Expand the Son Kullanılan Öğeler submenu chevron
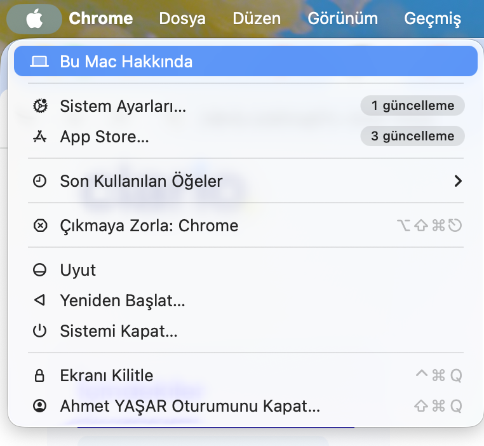Viewport: 484px width, 446px height. pyautogui.click(x=458, y=181)
